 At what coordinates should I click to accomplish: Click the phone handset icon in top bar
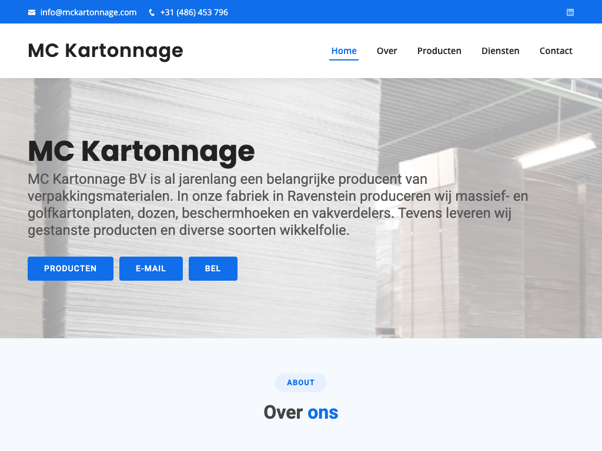(152, 12)
